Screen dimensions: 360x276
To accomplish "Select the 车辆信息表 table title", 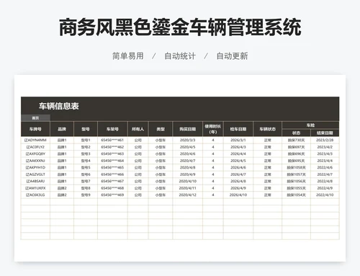I will point(59,106).
